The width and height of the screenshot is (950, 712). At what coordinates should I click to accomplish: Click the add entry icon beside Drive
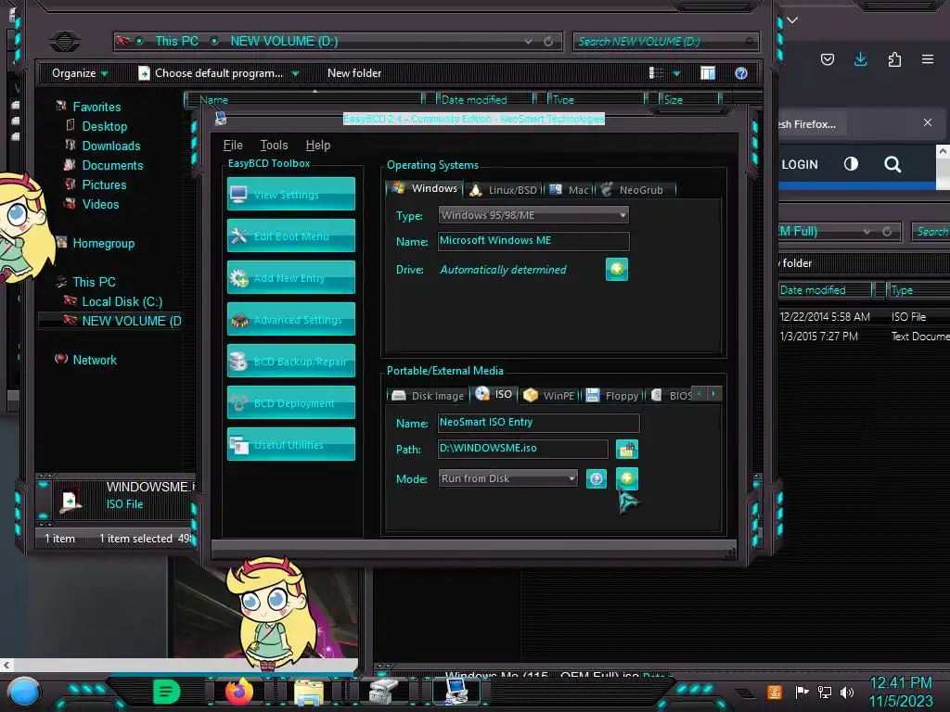617,270
